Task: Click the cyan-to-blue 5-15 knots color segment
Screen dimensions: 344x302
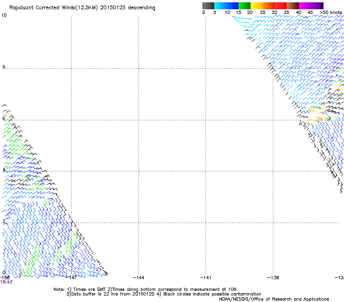Action: tap(226, 6)
